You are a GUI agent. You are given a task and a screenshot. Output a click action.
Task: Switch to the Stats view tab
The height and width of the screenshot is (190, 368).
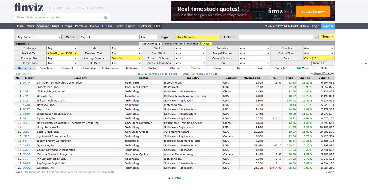point(324,68)
